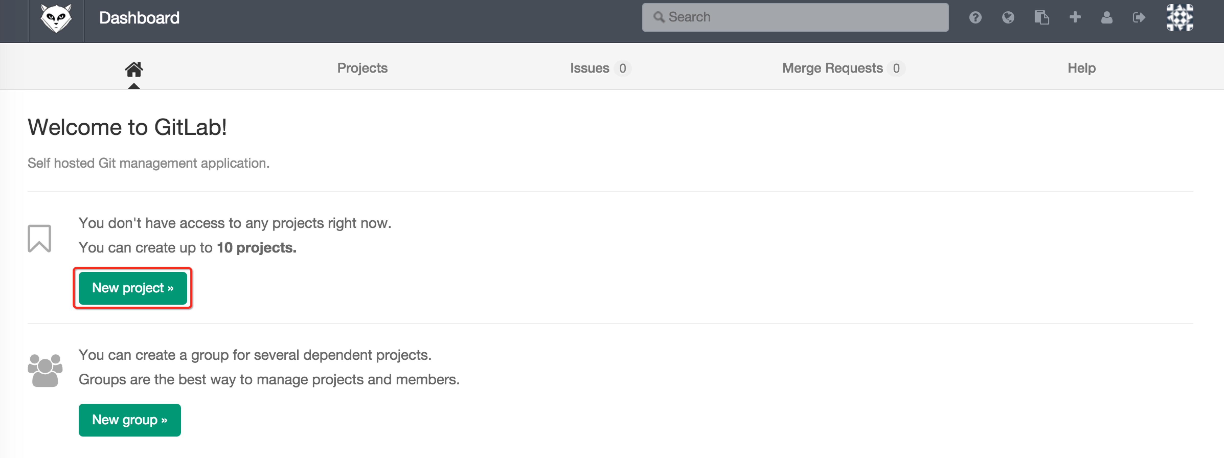Open snippets clipboard icon in header
The height and width of the screenshot is (458, 1224).
(1041, 18)
